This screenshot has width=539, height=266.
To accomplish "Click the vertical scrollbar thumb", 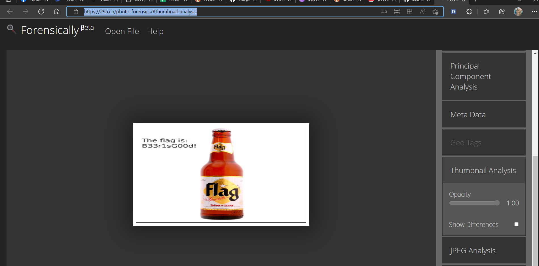I will (x=535, y=210).
